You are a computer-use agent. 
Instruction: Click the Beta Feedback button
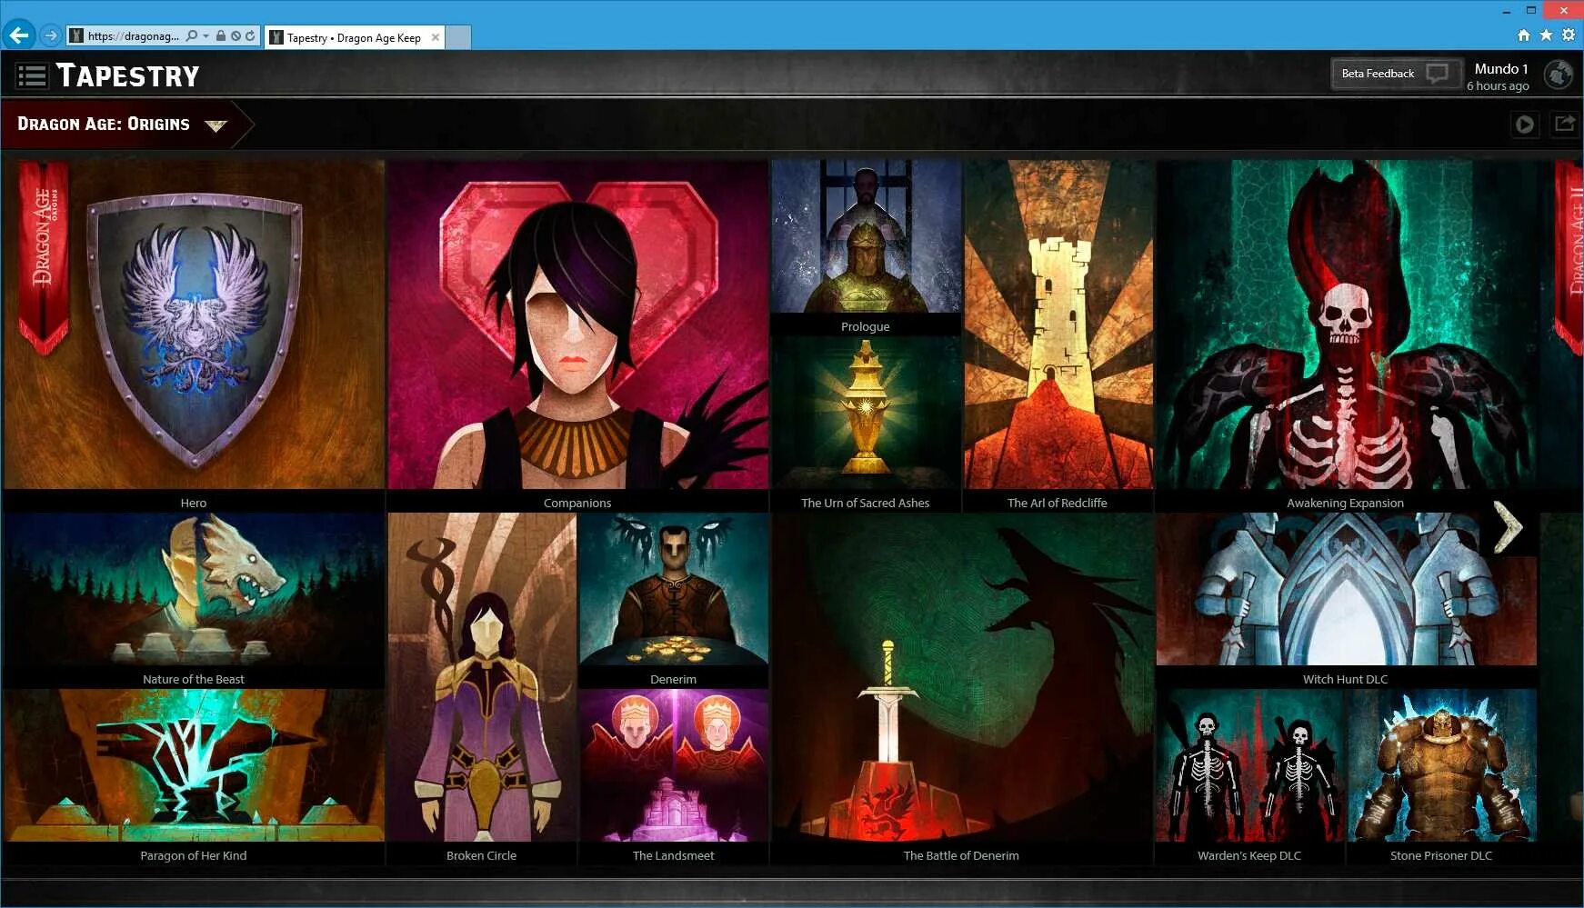pos(1397,74)
